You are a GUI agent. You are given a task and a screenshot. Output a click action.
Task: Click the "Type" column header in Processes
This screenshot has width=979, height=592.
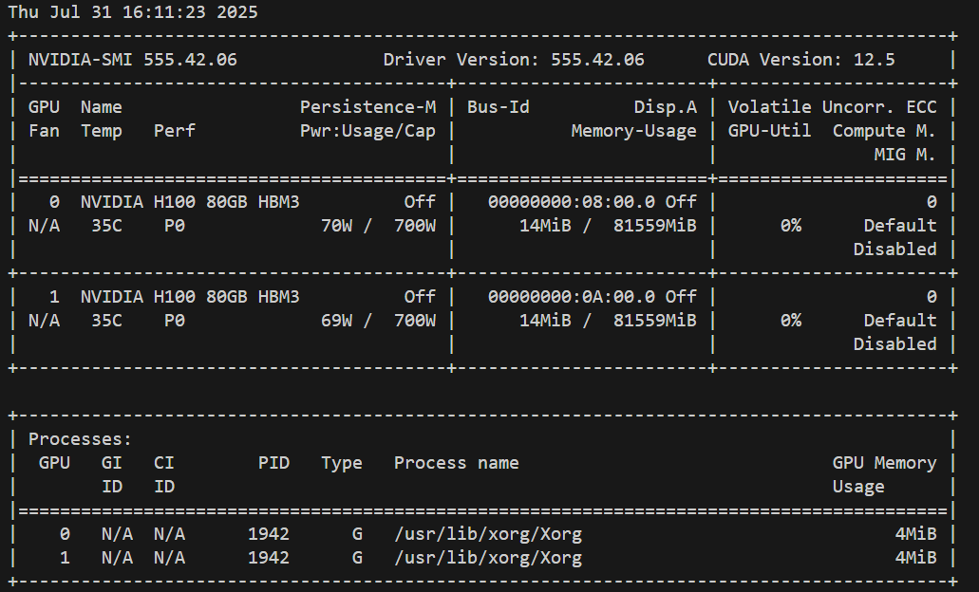coord(342,463)
